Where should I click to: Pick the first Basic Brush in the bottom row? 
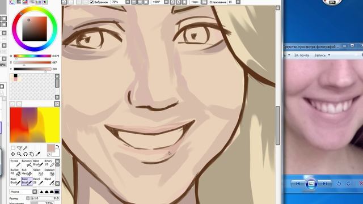pyautogui.click(x=15, y=181)
